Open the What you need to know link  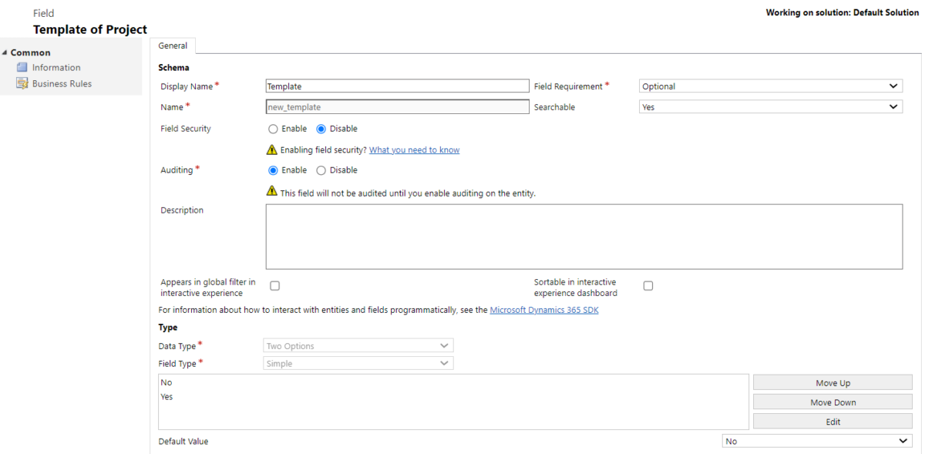414,150
